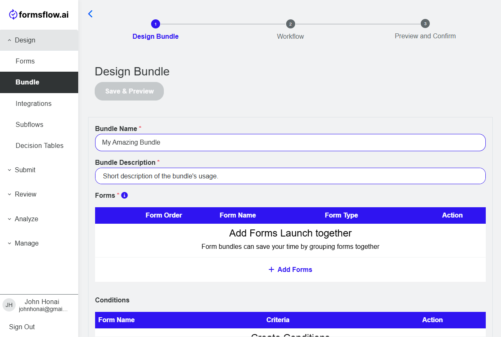Click the Design Bundle step label
This screenshot has height=337, width=501.
coord(156,36)
